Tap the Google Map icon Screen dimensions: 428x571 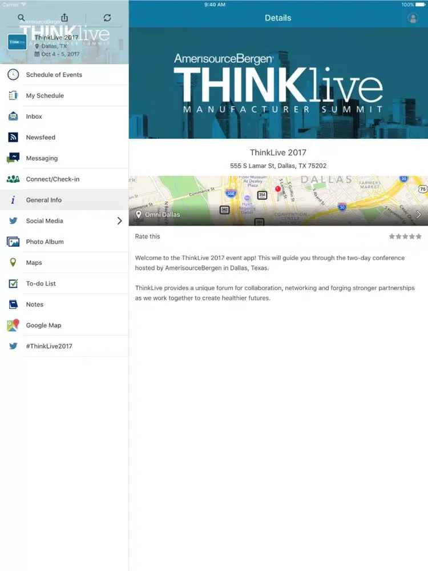tap(13, 325)
